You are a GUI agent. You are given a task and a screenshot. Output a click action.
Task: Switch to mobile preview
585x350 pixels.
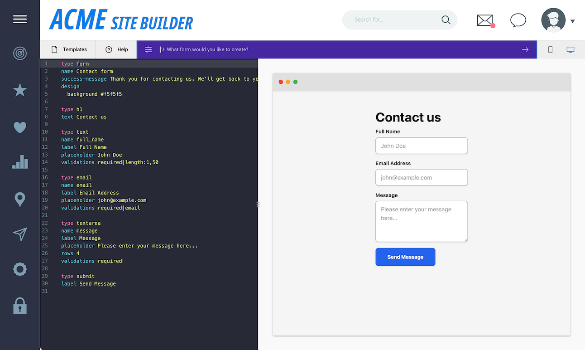[x=551, y=49]
